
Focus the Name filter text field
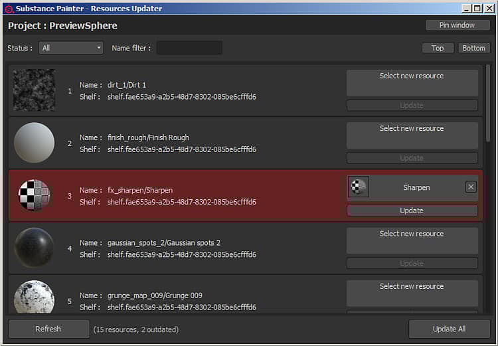(x=189, y=48)
